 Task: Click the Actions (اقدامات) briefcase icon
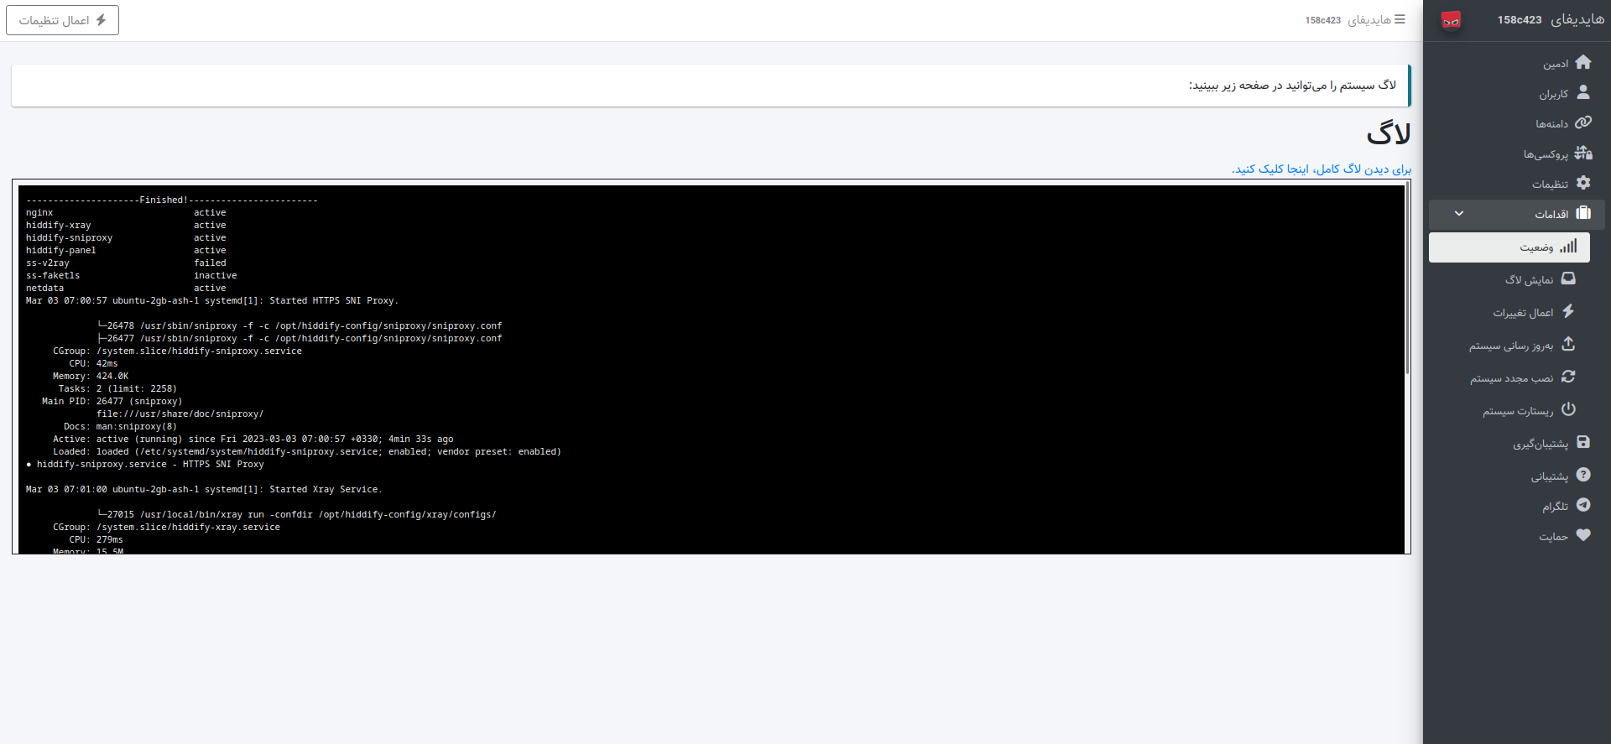click(x=1583, y=213)
